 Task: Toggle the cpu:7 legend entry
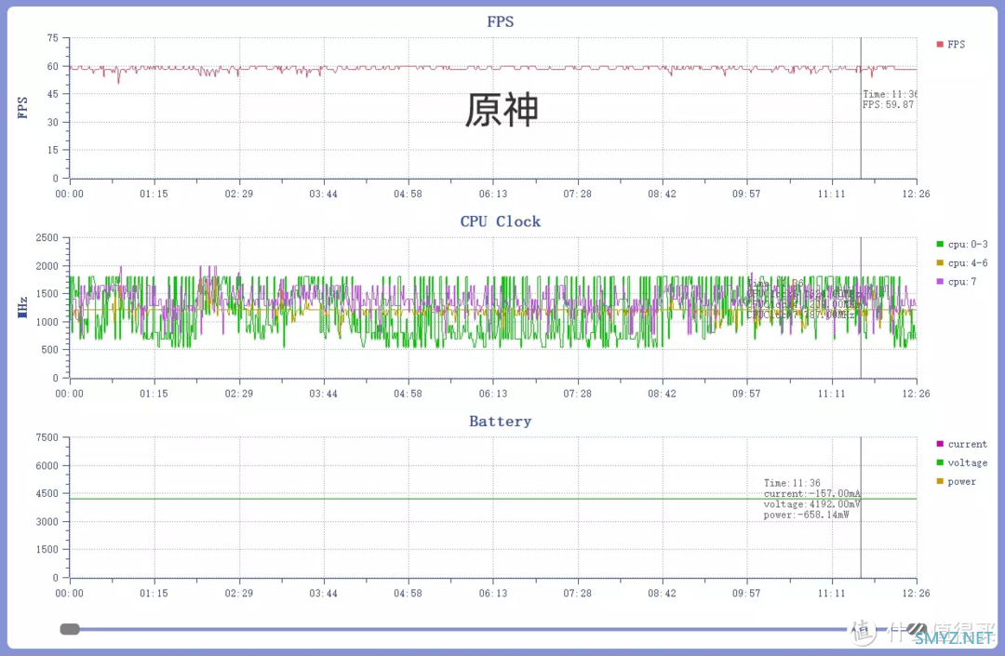pyautogui.click(x=957, y=281)
